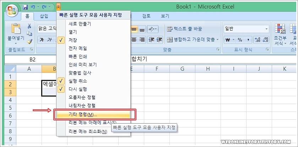The image size is (298, 147).
Task: Click the decrease decimal icon
Action: 266,40
